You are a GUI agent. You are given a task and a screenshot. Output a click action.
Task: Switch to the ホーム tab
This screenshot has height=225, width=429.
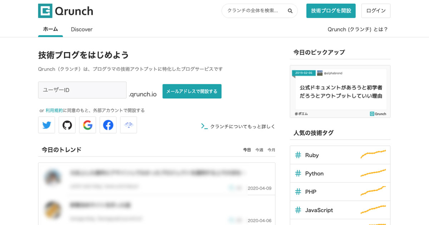click(50, 29)
